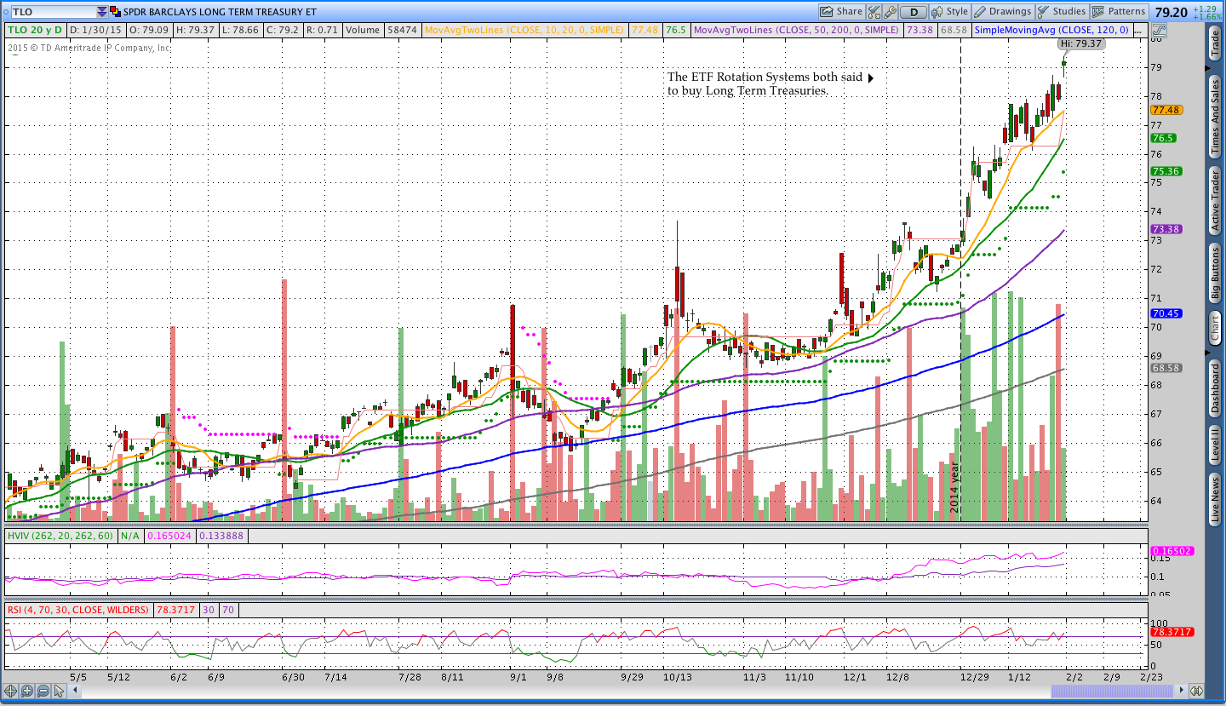Click the ETF Rotation Systems note text
This screenshot has height=706, width=1226.
pyautogui.click(x=765, y=83)
